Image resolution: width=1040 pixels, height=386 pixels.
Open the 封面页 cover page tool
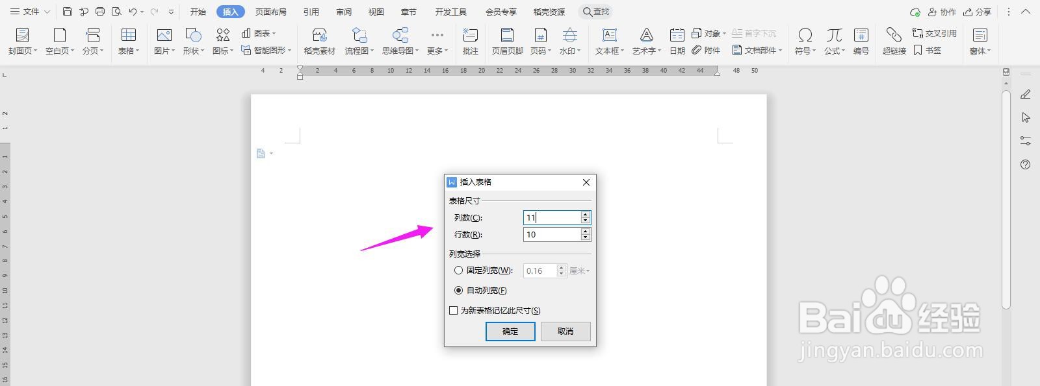click(22, 42)
